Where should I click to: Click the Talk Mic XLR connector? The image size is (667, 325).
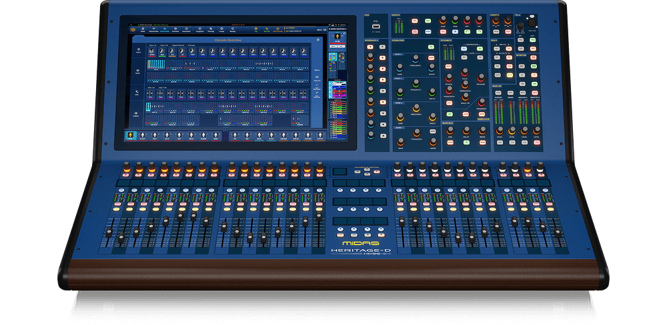532,22
